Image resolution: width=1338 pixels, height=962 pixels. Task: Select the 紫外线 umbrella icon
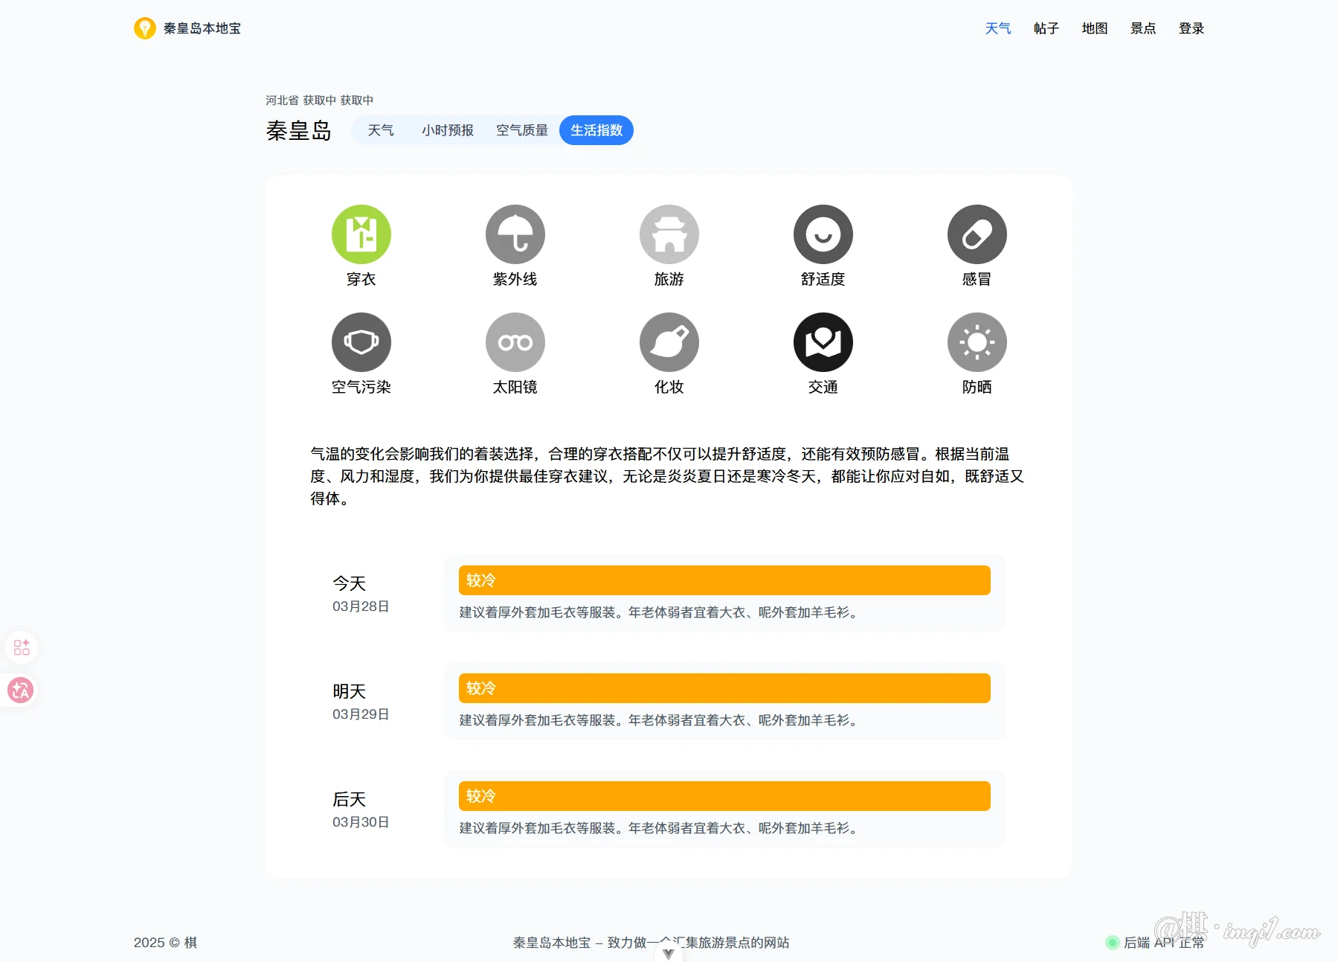click(515, 234)
